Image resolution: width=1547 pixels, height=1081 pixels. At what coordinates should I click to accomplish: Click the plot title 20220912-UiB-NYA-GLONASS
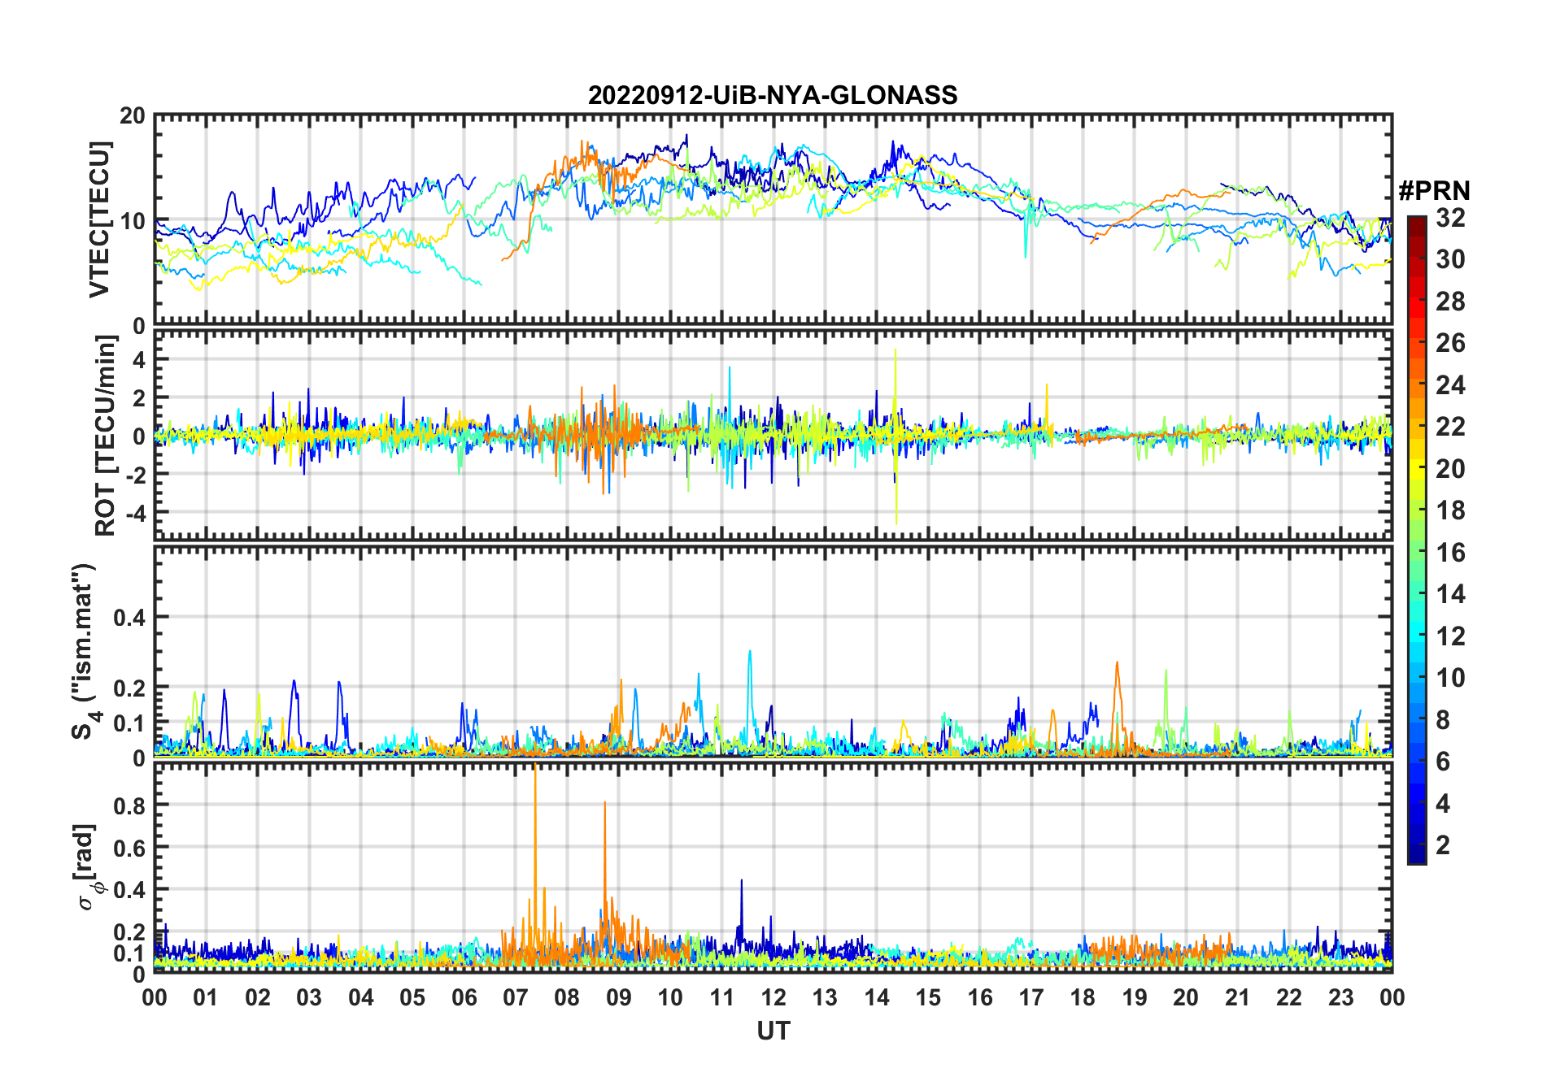click(x=773, y=95)
